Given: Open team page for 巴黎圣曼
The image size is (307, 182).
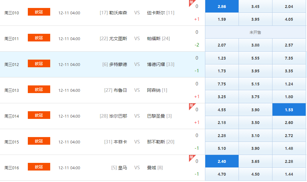Looking at the screenshot, I should [x=156, y=116].
